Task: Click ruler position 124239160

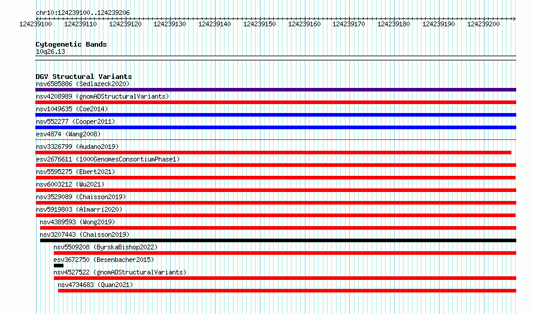Action: coord(305,24)
